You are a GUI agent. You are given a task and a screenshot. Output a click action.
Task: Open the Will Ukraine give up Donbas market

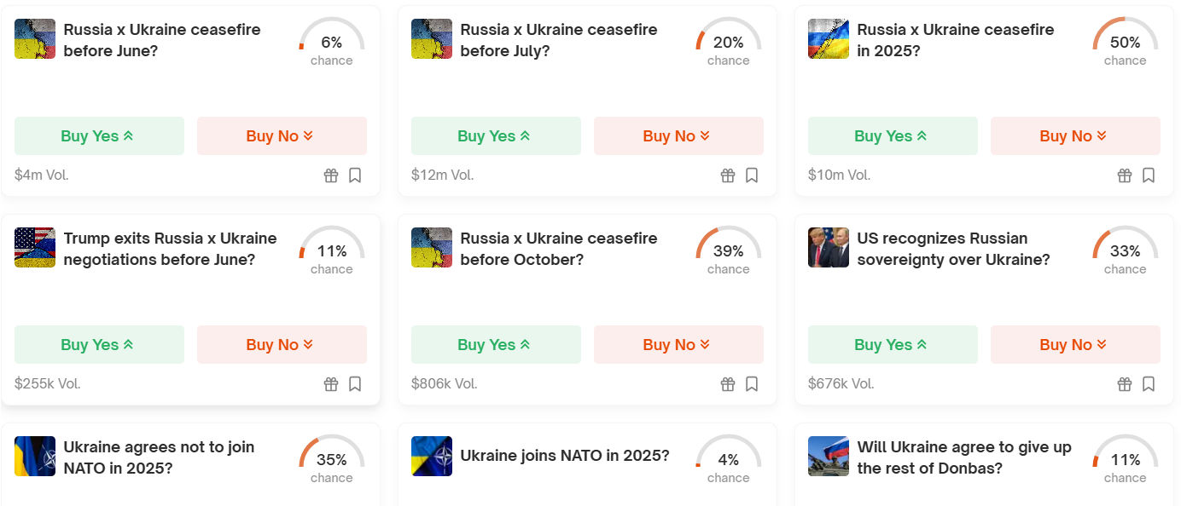[967, 457]
